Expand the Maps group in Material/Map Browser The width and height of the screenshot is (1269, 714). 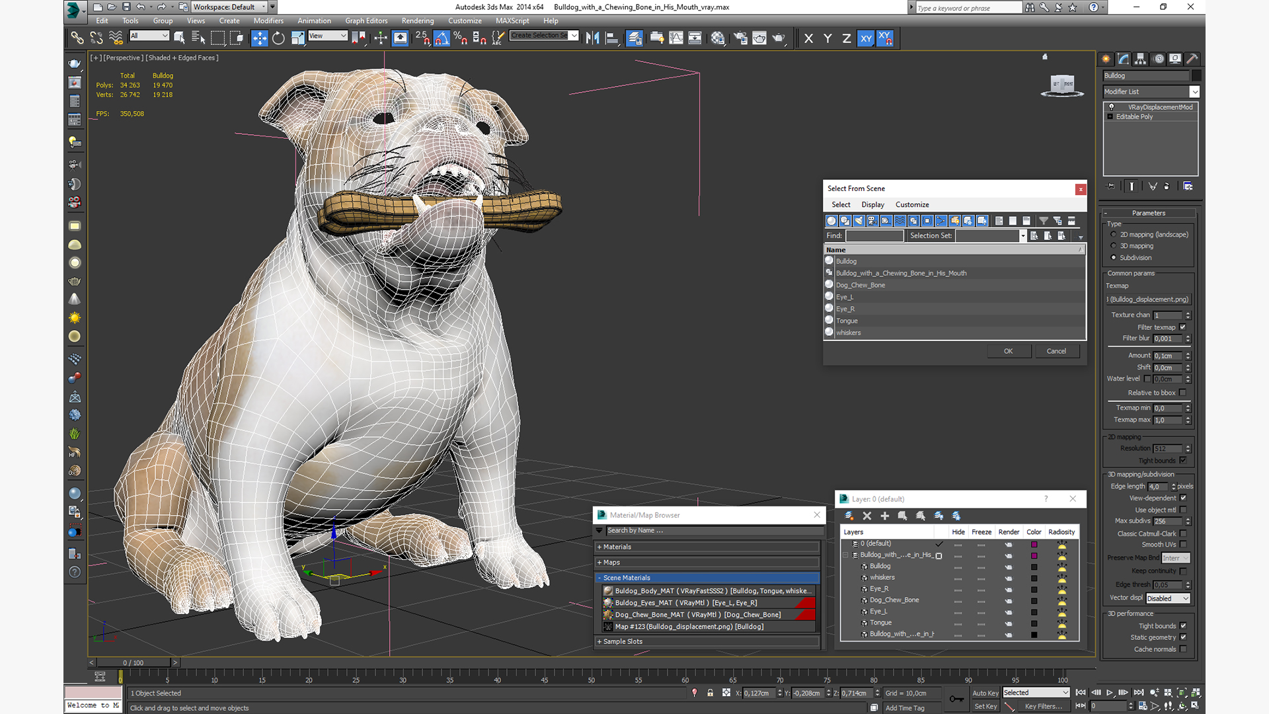tap(708, 563)
